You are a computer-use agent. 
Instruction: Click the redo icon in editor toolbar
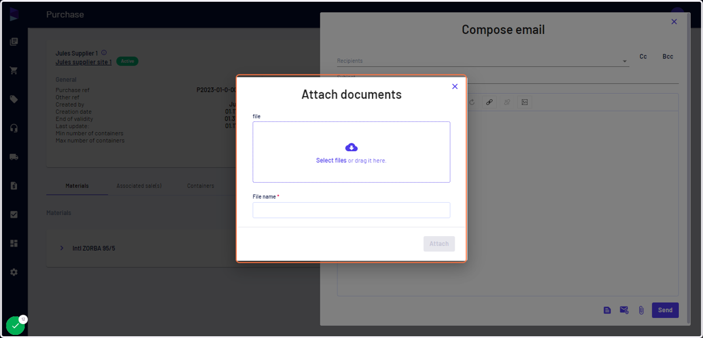[x=472, y=102]
